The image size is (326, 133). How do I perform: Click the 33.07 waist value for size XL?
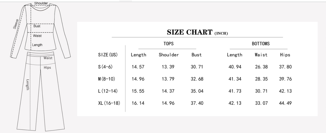pyautogui.click(x=261, y=103)
